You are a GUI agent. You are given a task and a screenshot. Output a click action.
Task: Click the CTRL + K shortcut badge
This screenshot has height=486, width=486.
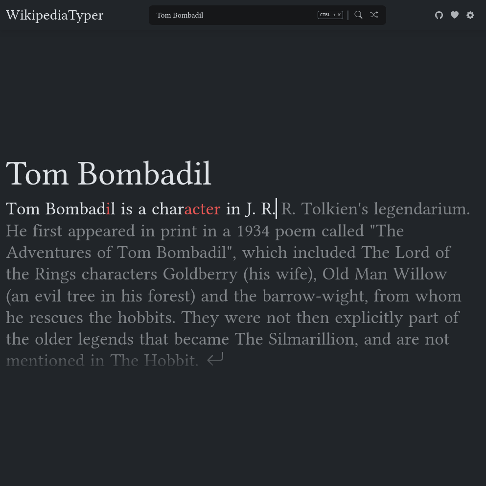[x=330, y=15]
